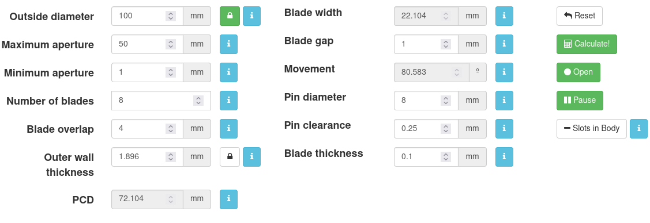Open info for Slots in Body
The image size is (650, 223).
click(638, 128)
